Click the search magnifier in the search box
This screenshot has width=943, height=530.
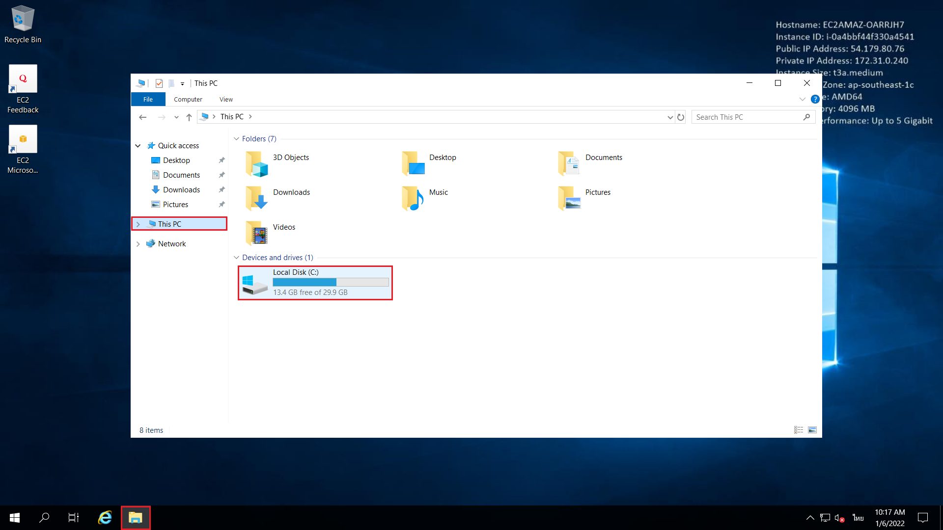(807, 117)
